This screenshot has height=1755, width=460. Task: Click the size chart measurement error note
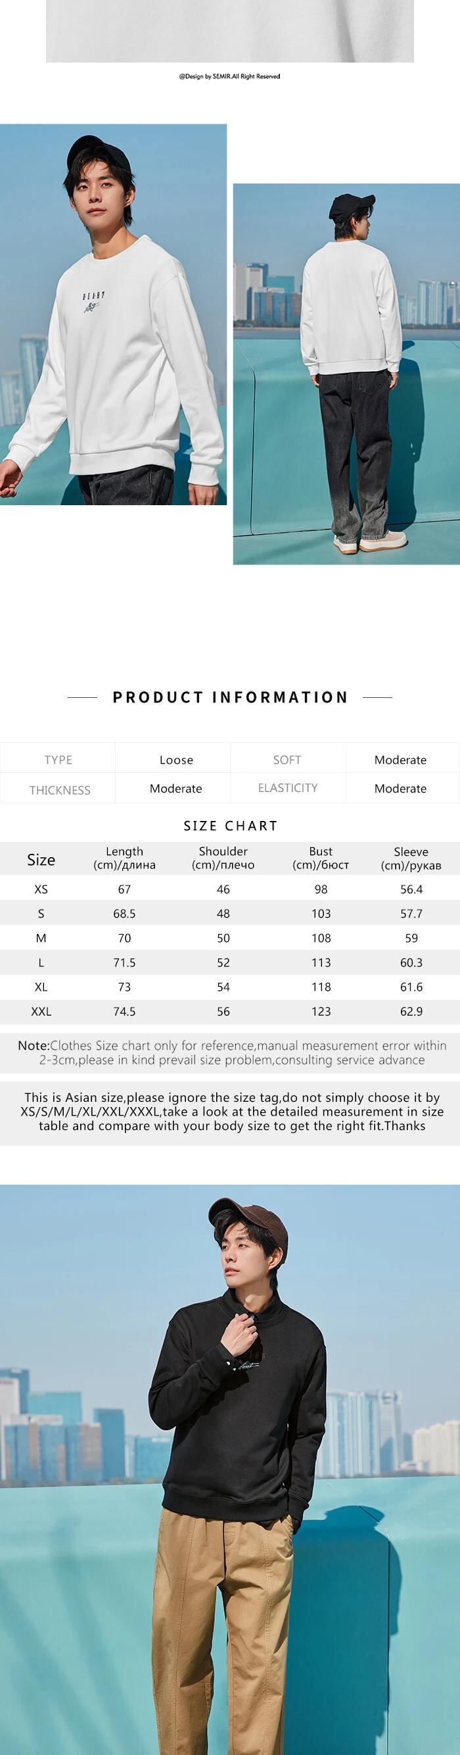[231, 1052]
